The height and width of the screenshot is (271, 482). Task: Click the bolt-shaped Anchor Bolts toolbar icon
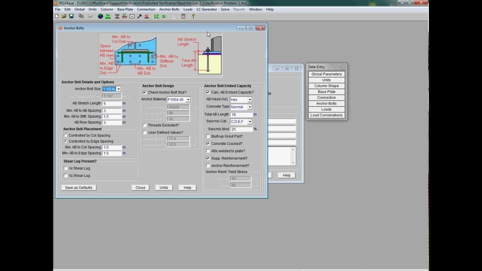pos(139,16)
